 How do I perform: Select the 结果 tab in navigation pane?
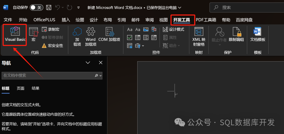pos(35,88)
